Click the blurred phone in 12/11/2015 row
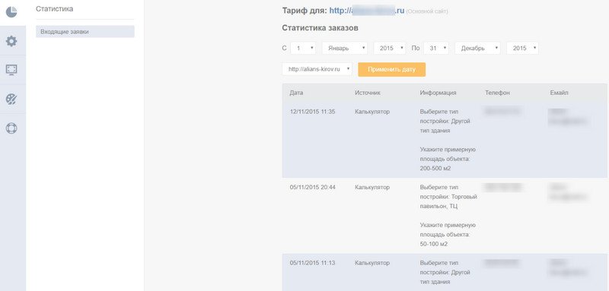Screen dimensions: 609x291 [x=502, y=112]
